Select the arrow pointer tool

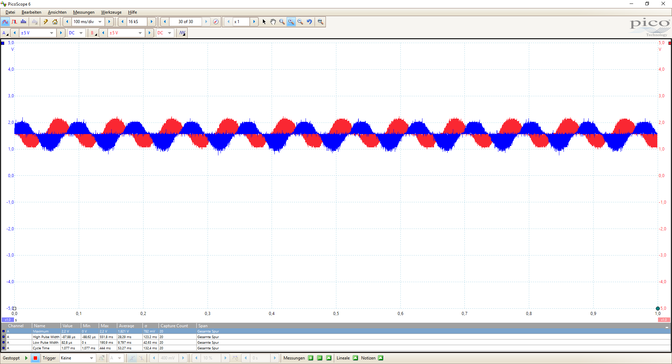click(264, 22)
